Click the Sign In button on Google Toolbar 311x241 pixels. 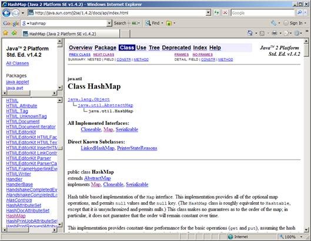click(x=293, y=23)
